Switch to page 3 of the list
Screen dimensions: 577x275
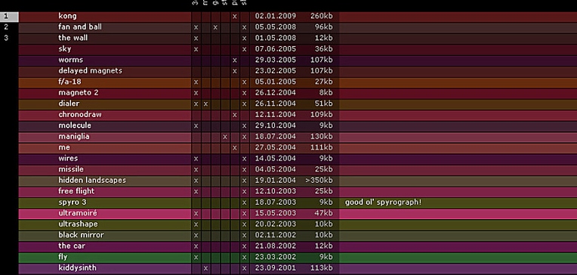(6, 38)
